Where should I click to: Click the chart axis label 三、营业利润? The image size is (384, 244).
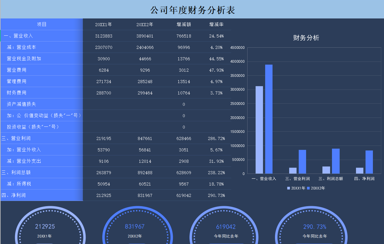(297, 179)
